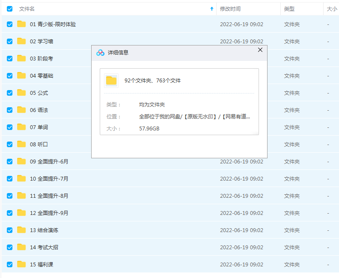Uncheck the 10 全面提升-7月 checkbox
339x278 pixels.
9,179
